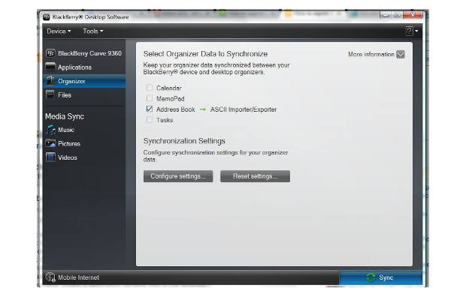Screen dimensions: 466x300
Task: Click Configure settings button
Action: tap(178, 176)
